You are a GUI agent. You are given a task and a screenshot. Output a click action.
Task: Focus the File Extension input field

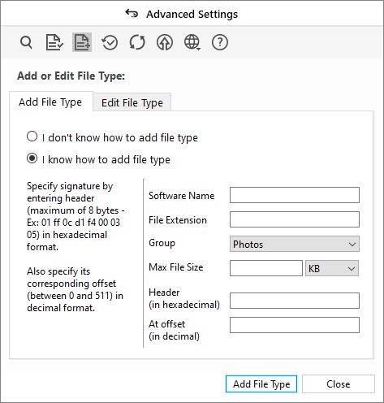pos(295,219)
